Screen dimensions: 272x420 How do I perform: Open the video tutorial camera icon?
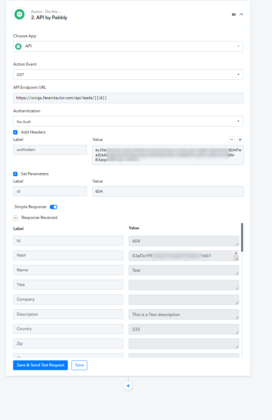234,14
